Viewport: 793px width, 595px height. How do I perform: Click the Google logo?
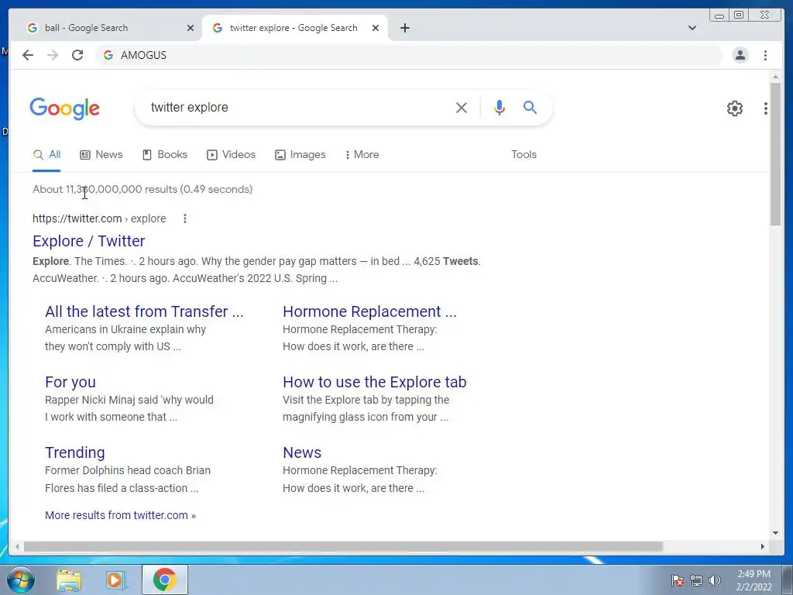coord(65,108)
